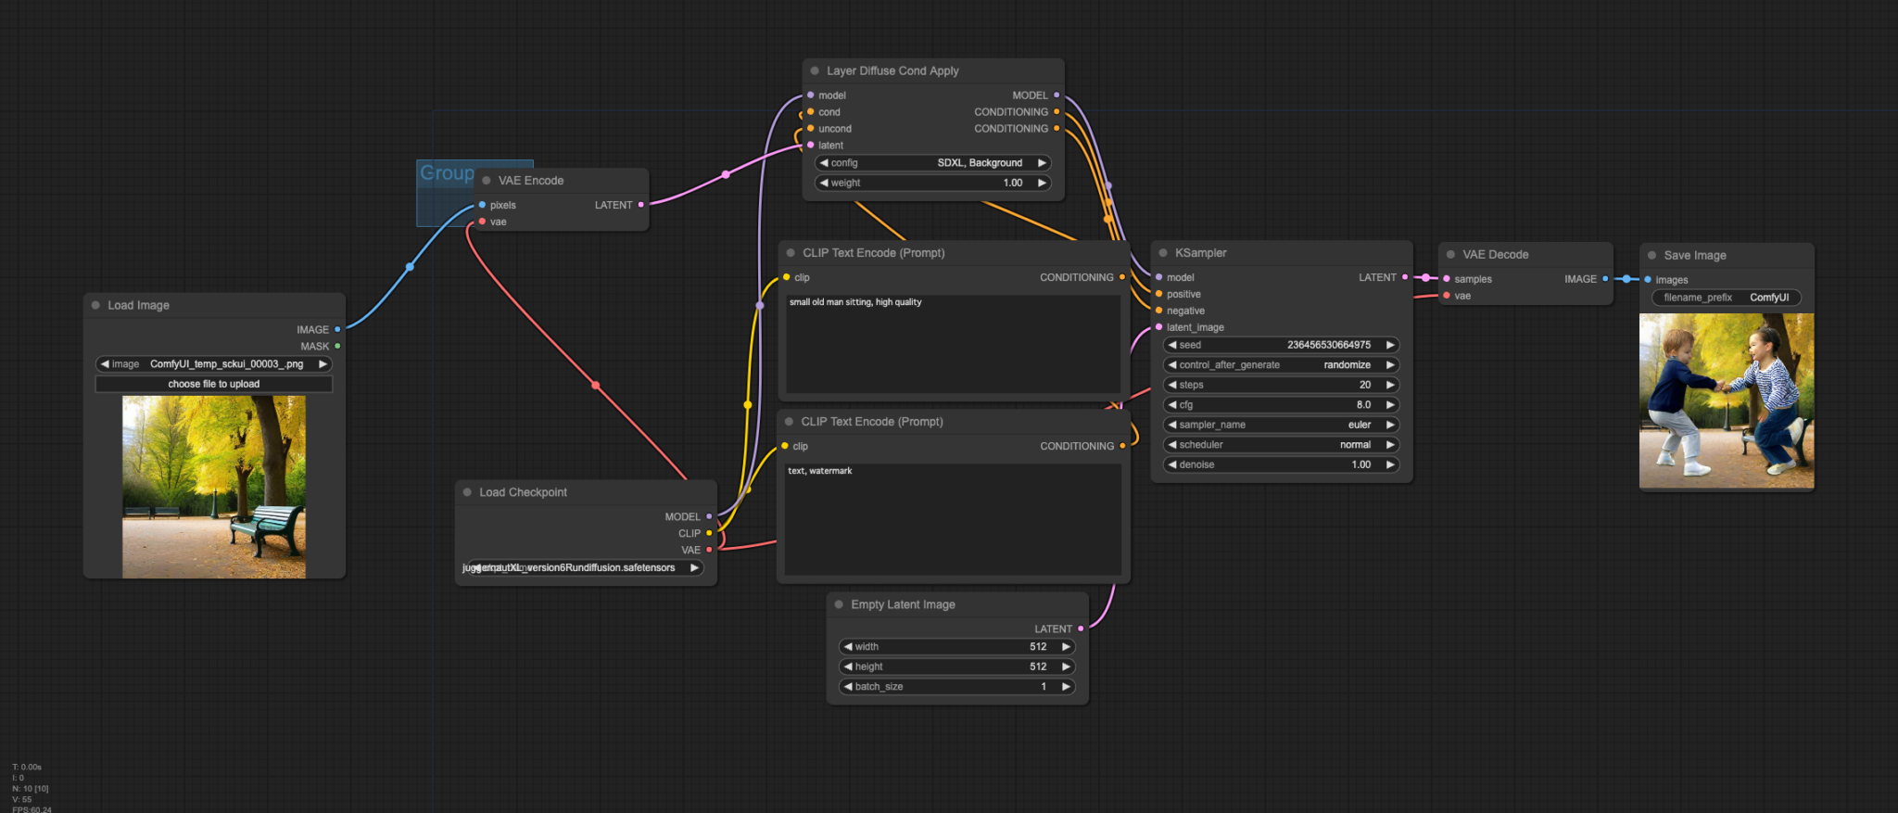
Task: Click the positive prompt text box
Action: [953, 345]
